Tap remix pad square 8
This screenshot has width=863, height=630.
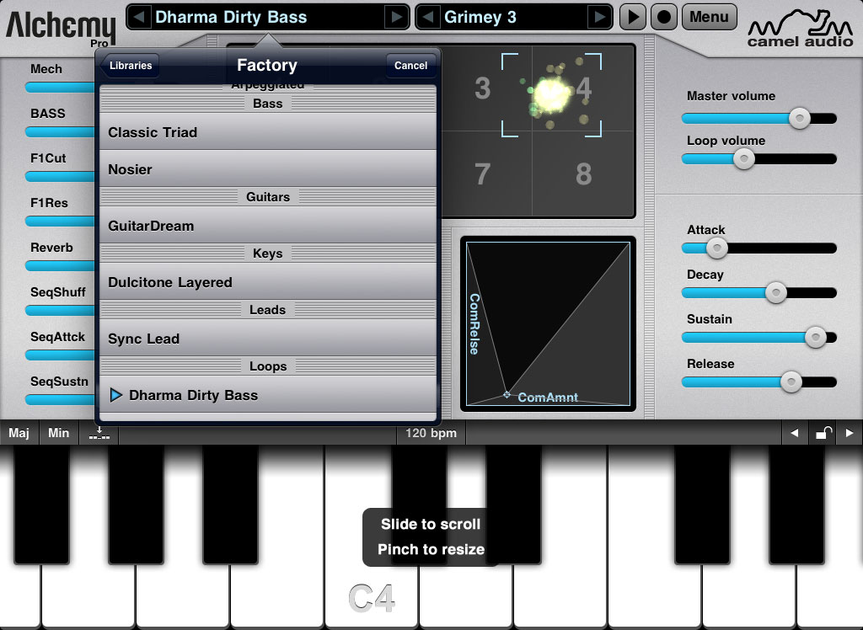pyautogui.click(x=582, y=174)
